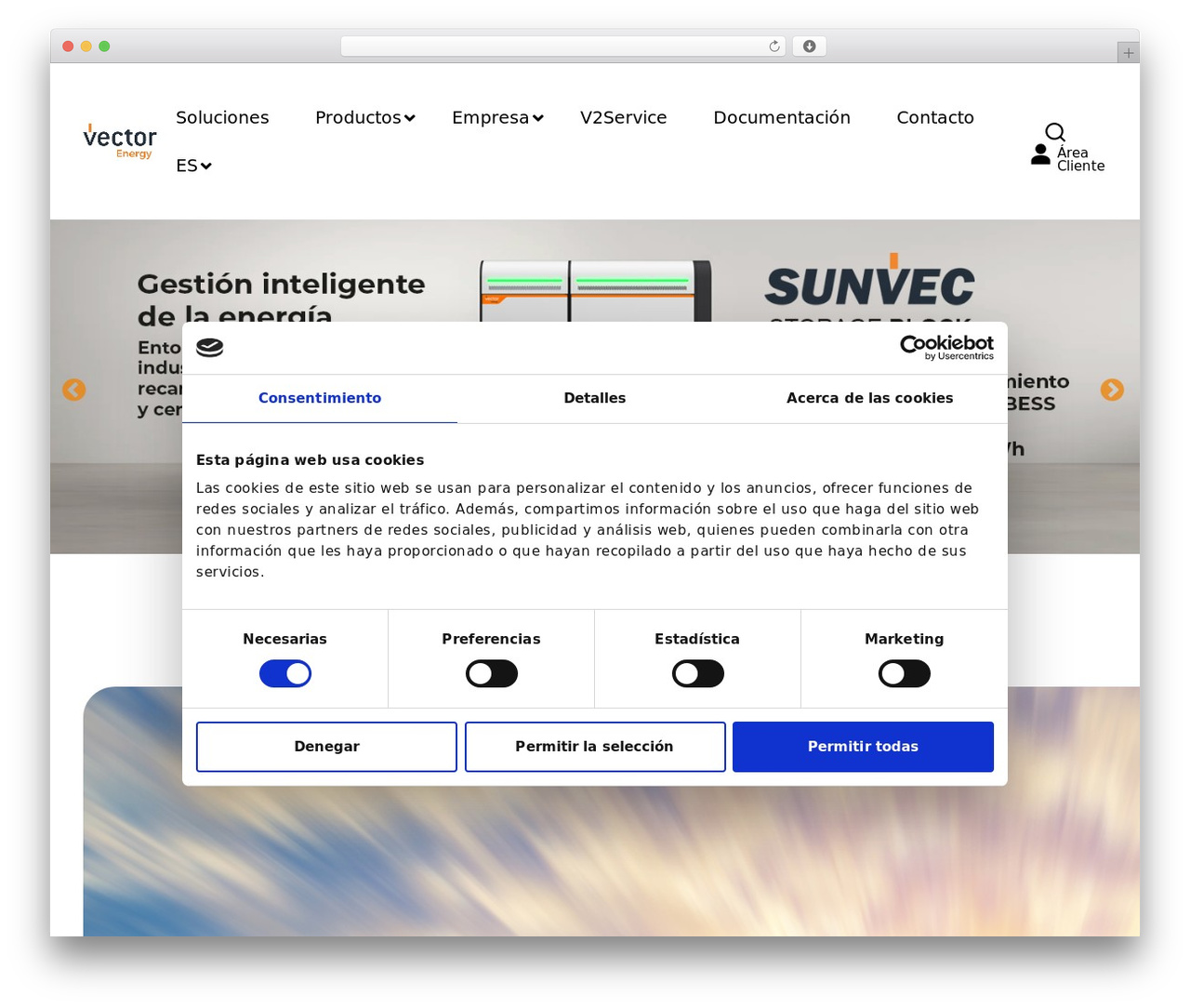Click the 'Gestión inteligente' banner heading

click(281, 298)
